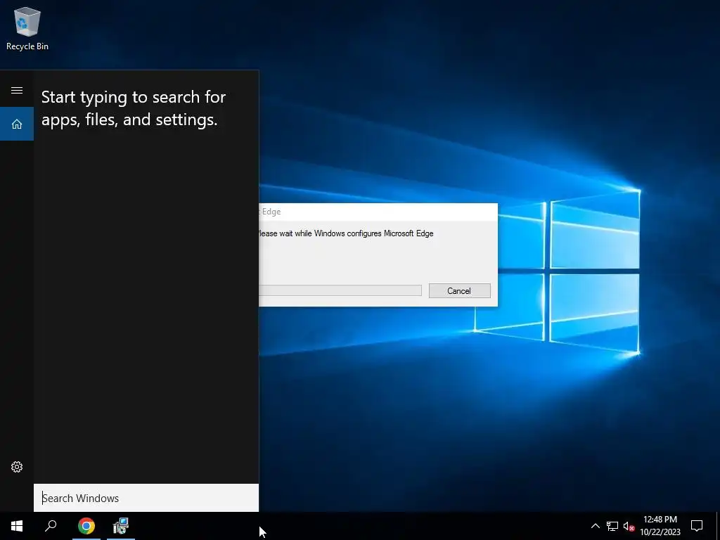Open search settings gear icon
The width and height of the screenshot is (720, 540).
17,467
